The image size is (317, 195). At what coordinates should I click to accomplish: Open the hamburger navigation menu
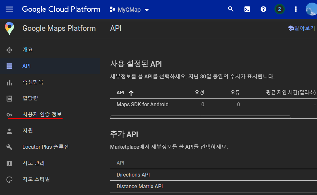(9, 9)
